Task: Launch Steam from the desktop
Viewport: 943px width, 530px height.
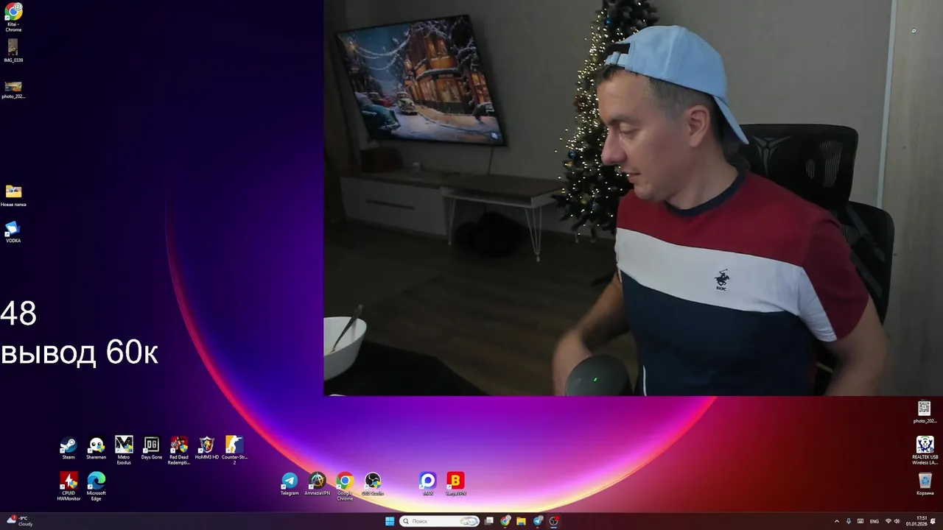Action: [69, 448]
